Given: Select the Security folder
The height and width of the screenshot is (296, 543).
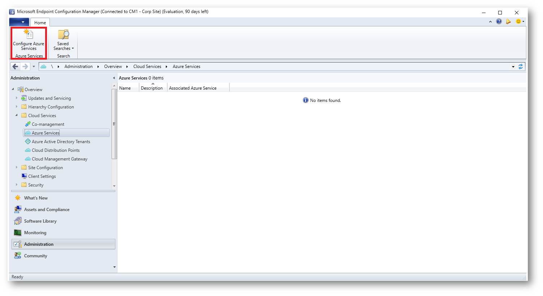Looking at the screenshot, I should (x=36, y=185).
